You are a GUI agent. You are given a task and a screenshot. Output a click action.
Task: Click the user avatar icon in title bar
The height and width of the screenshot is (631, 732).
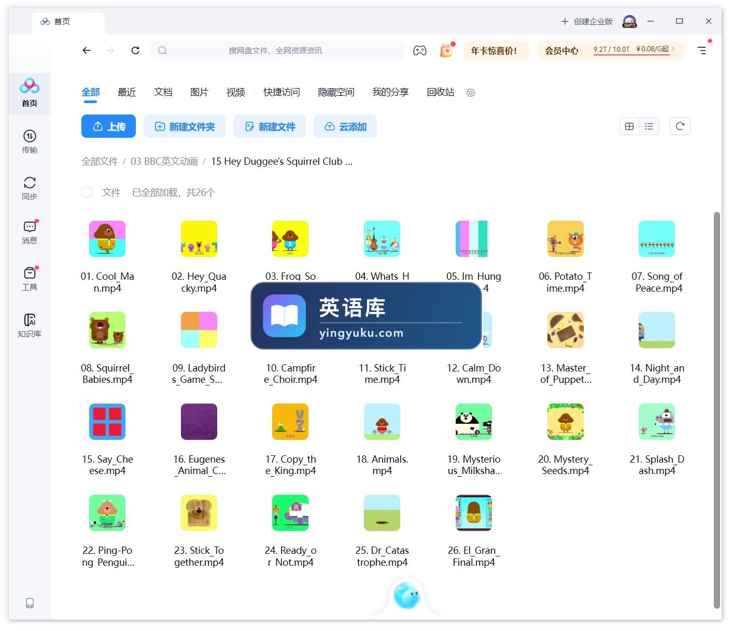point(629,21)
